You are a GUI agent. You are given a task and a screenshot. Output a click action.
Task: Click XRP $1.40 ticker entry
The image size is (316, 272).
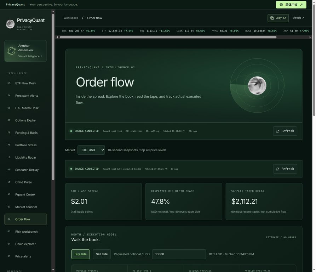pyautogui.click(x=296, y=31)
